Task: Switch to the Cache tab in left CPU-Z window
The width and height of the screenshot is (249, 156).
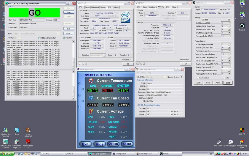Action: [87, 7]
